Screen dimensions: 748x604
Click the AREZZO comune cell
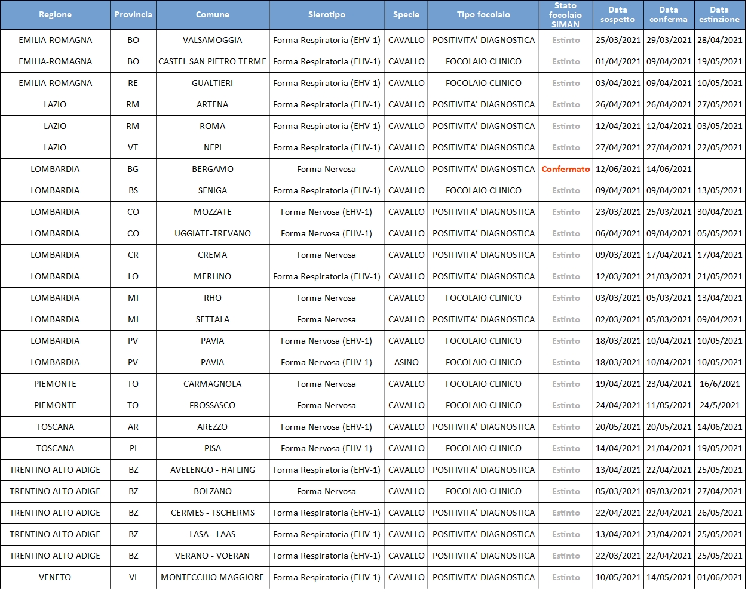212,427
